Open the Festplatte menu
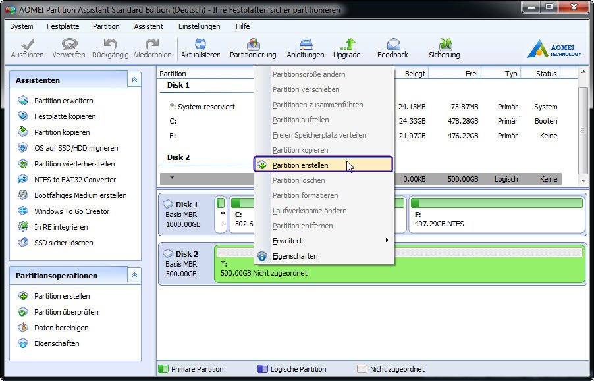Screen dimensions: 594x381 click(63, 26)
